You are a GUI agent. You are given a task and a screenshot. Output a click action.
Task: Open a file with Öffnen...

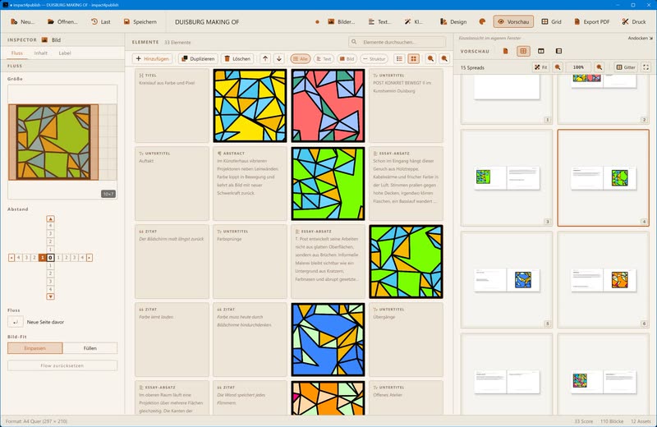pyautogui.click(x=62, y=22)
